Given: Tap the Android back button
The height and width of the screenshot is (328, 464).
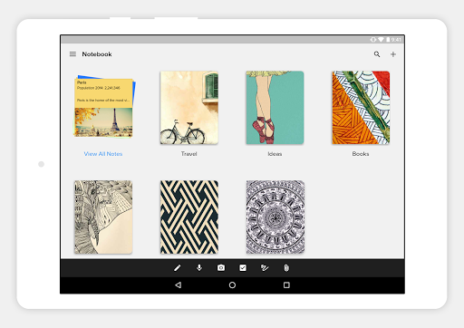Looking at the screenshot, I should pos(179,285).
